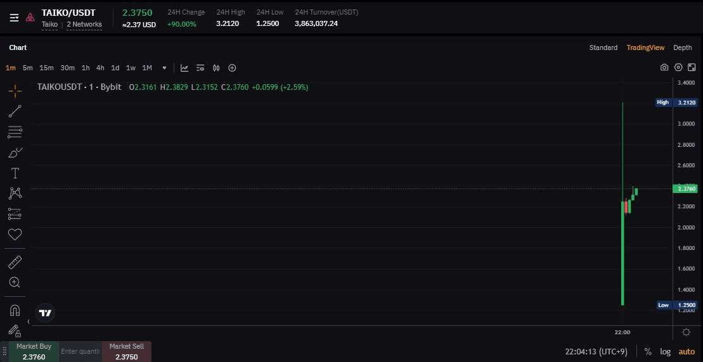Image resolution: width=703 pixels, height=362 pixels.
Task: Click the 24H Change +90.00% value
Action: point(181,24)
